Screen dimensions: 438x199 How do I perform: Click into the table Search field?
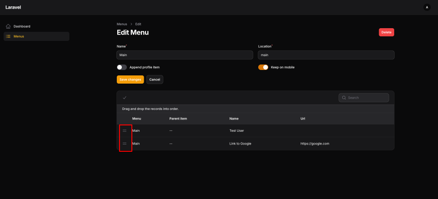tap(367, 98)
